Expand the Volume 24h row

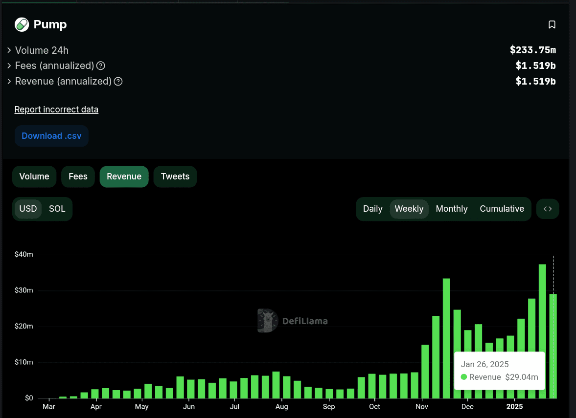pos(9,50)
